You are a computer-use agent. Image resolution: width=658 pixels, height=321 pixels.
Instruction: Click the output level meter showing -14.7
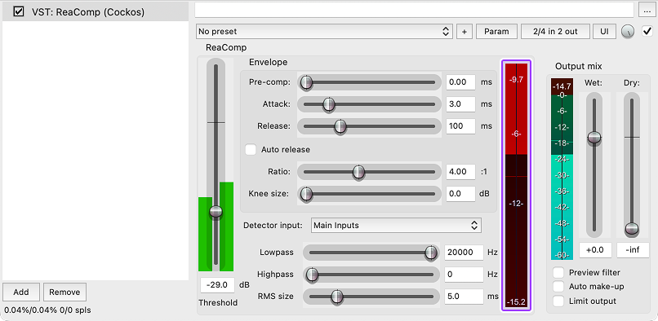point(562,169)
